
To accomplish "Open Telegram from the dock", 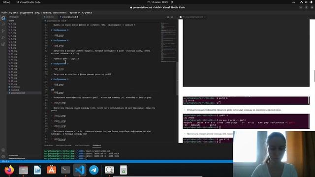I will [94, 170].
